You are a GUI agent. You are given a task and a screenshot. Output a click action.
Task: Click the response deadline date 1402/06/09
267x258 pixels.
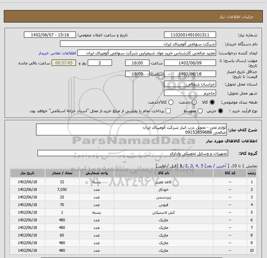point(190,63)
